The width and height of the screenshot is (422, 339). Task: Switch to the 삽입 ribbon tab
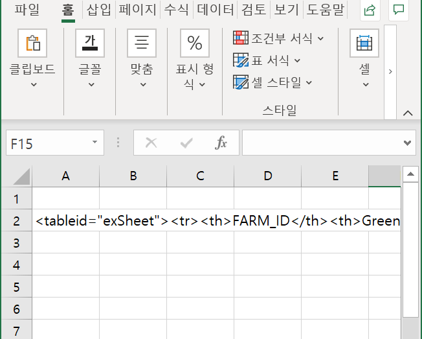98,10
